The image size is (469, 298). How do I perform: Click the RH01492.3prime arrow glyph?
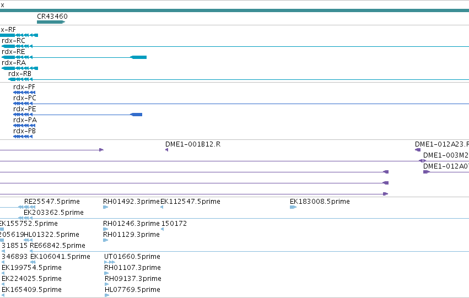105,207
